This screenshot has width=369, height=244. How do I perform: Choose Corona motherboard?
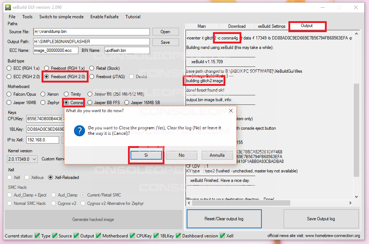66,103
